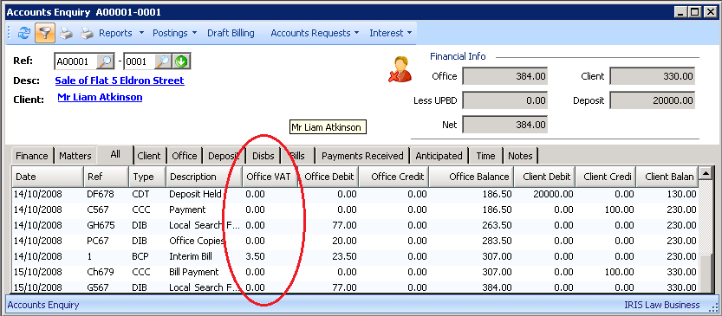Open client search magnifier next to A00001
722x316 pixels.
(106, 61)
